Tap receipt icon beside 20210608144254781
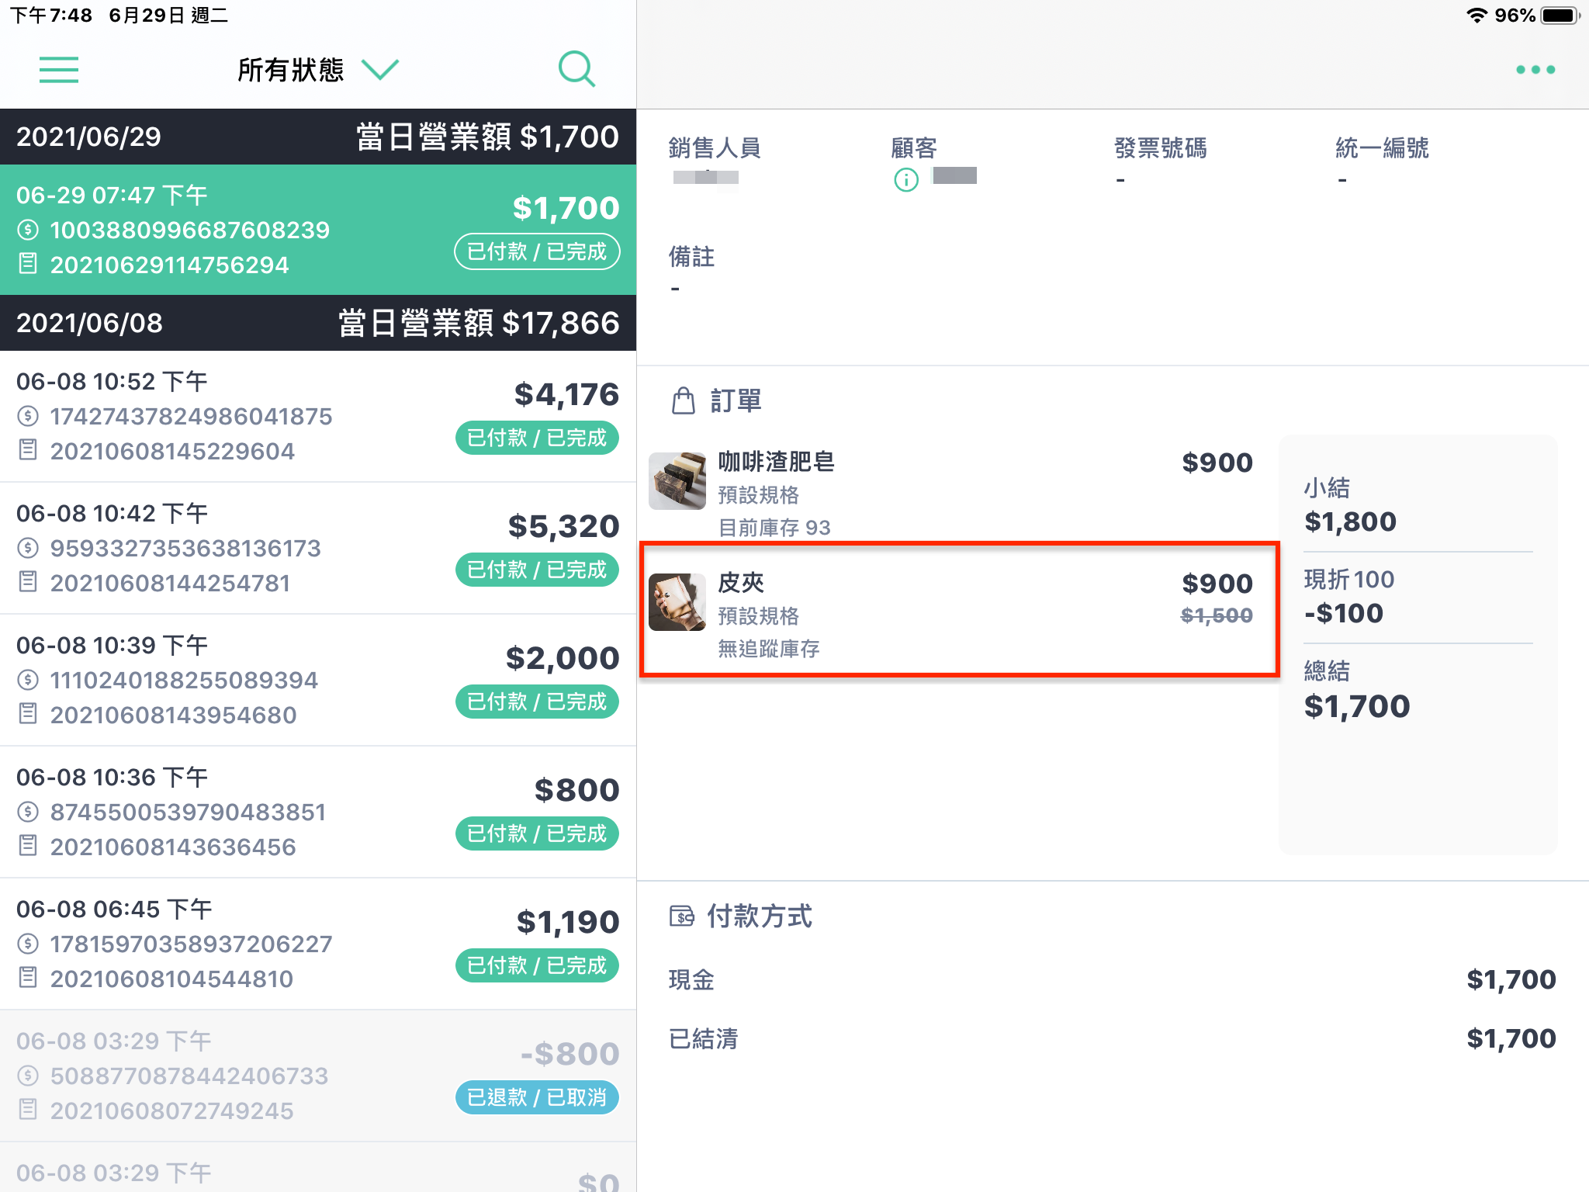 [28, 582]
